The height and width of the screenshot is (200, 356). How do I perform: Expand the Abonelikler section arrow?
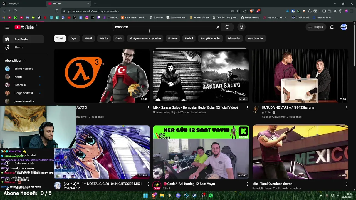[24, 60]
